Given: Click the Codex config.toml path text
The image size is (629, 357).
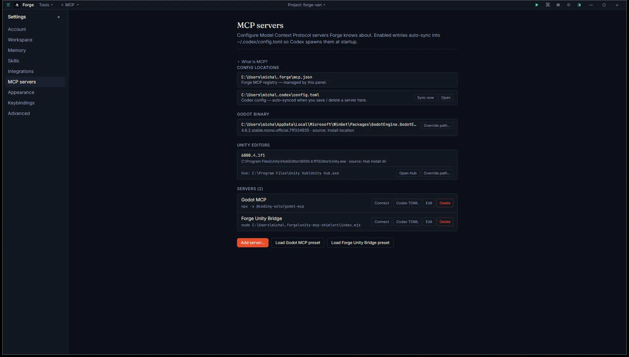Looking at the screenshot, I should 280,95.
